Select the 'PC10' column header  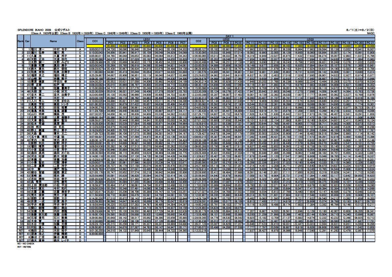[238, 43]
